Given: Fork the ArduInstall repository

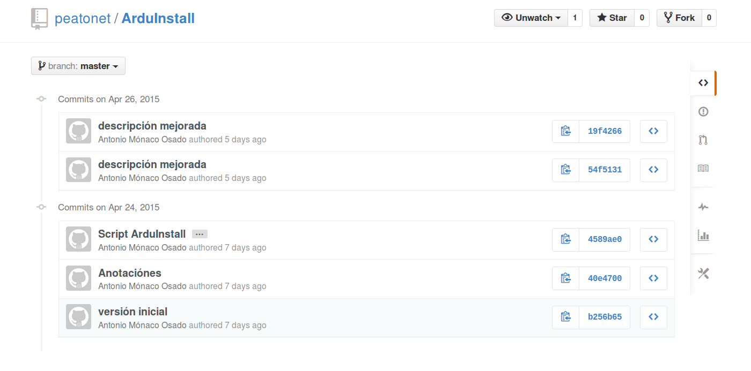Looking at the screenshot, I should click(x=679, y=18).
